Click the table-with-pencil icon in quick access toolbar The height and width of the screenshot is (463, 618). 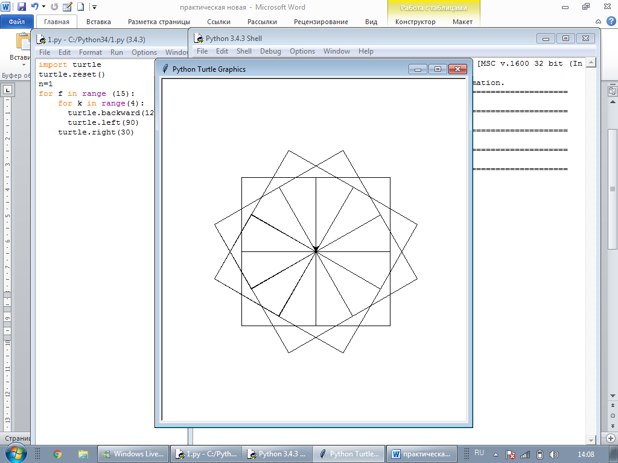pos(68,7)
